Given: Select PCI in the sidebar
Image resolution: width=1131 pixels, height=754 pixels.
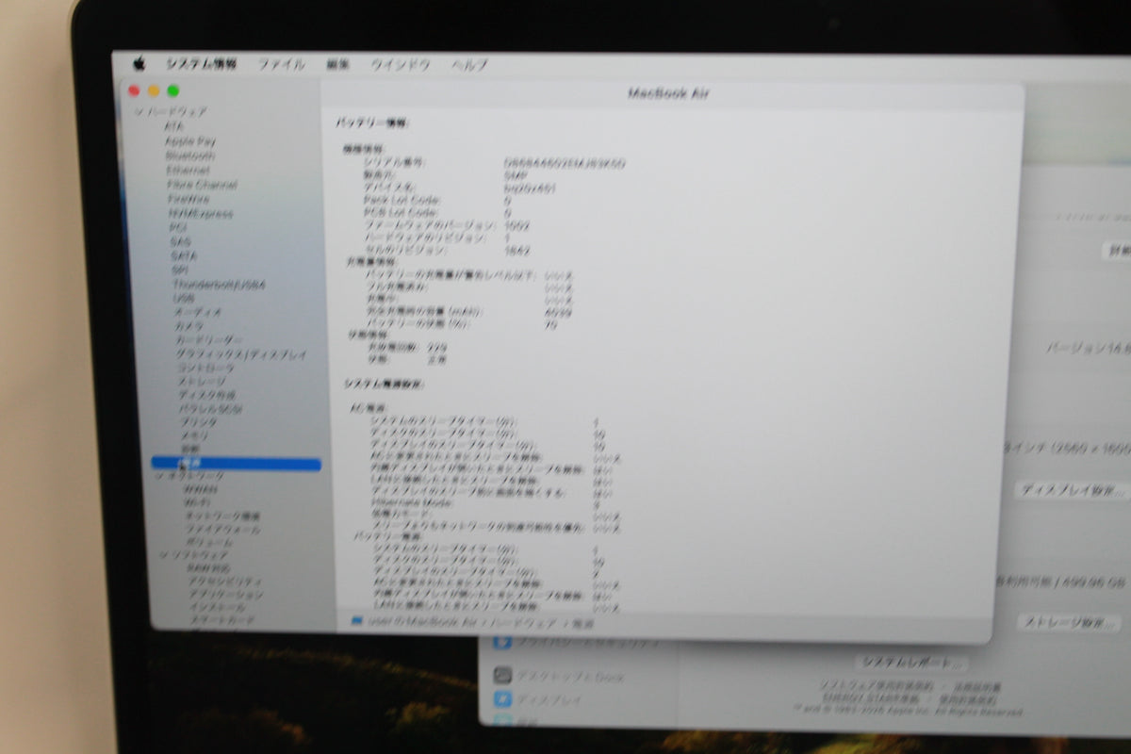Looking at the screenshot, I should 178,228.
